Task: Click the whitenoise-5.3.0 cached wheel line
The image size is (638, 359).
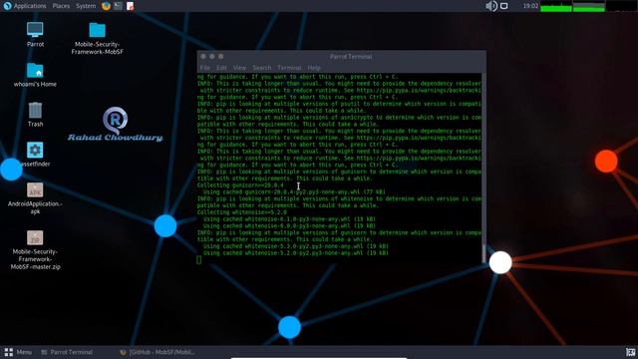Action: (296, 246)
